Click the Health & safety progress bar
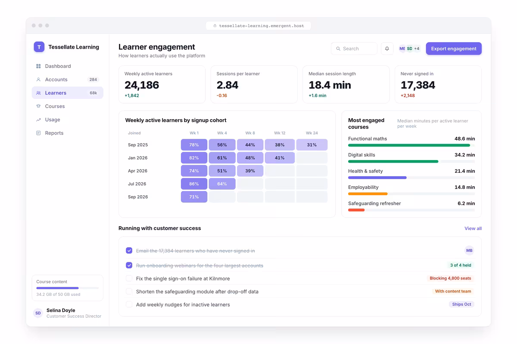This screenshot has height=344, width=517. [411, 178]
